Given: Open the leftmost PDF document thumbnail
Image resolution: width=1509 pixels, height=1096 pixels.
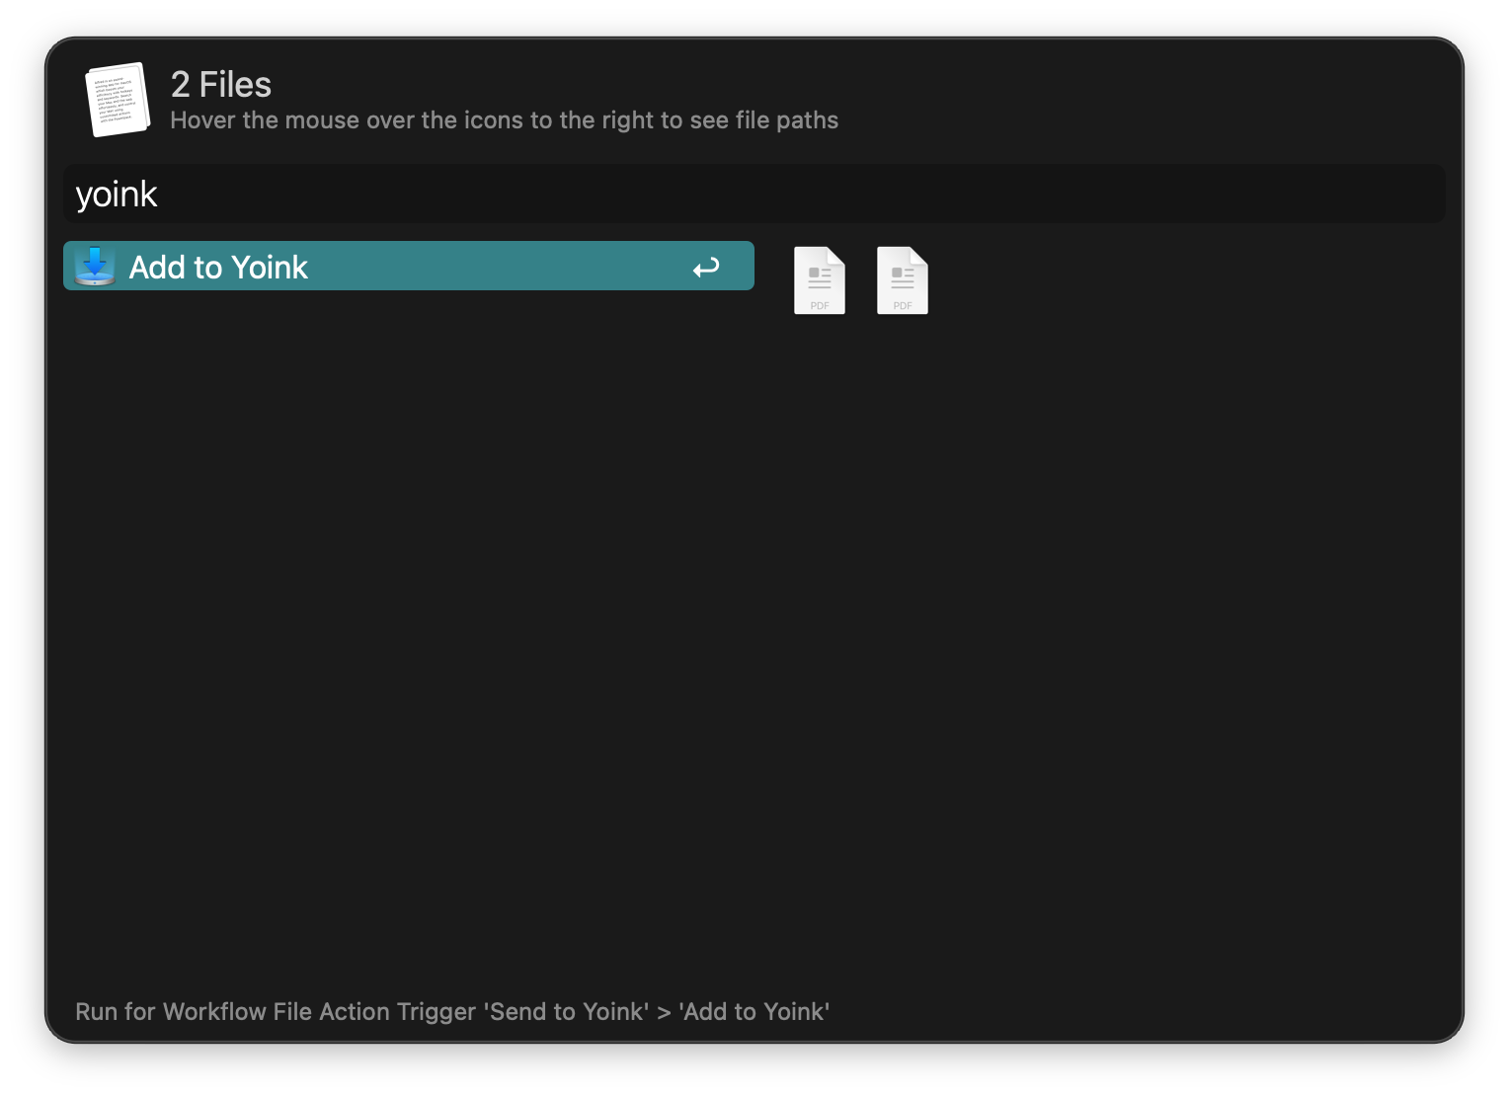Looking at the screenshot, I should tap(819, 279).
